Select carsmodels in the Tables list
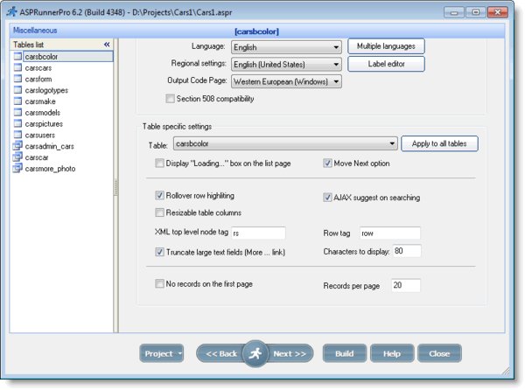Screen dimensions: 525x390 [x=43, y=113]
